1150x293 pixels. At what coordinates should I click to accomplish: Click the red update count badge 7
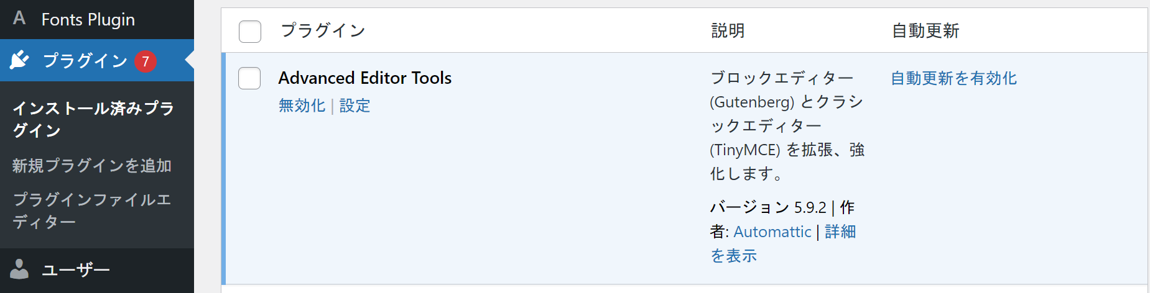pos(146,61)
